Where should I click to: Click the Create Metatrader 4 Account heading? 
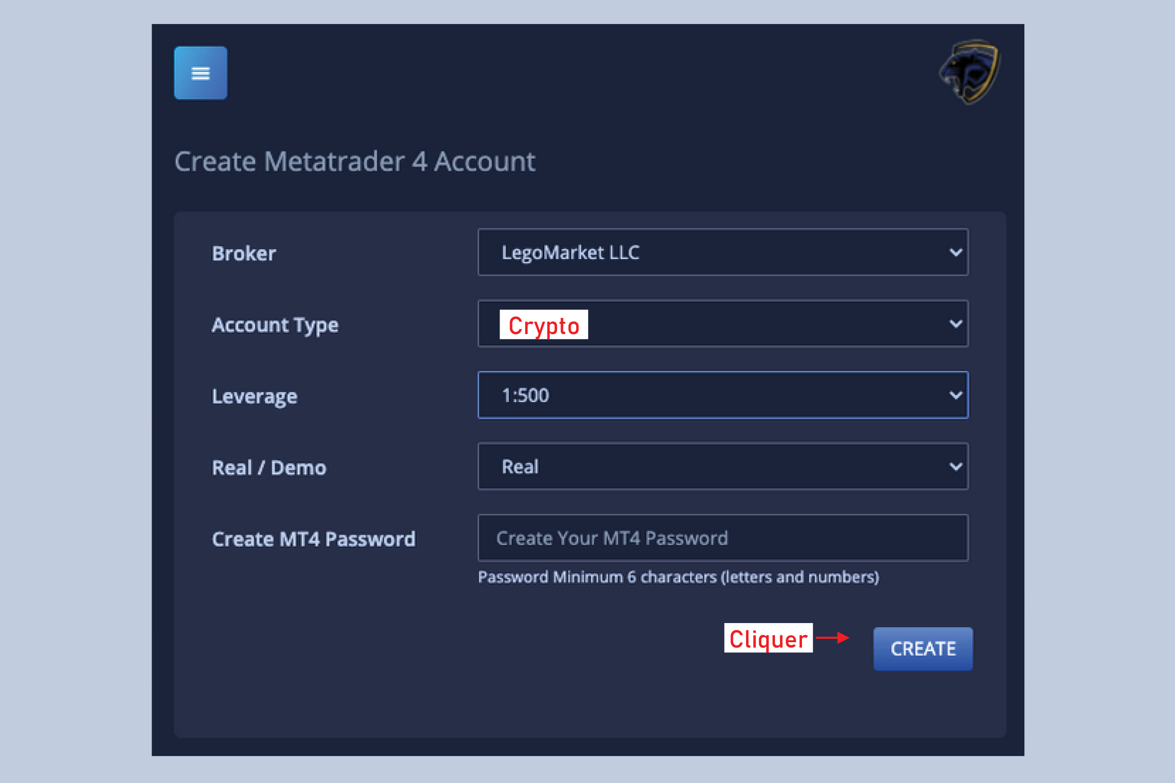tap(355, 161)
